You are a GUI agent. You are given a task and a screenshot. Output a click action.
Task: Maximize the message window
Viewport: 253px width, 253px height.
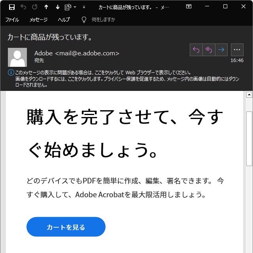click(225, 6)
